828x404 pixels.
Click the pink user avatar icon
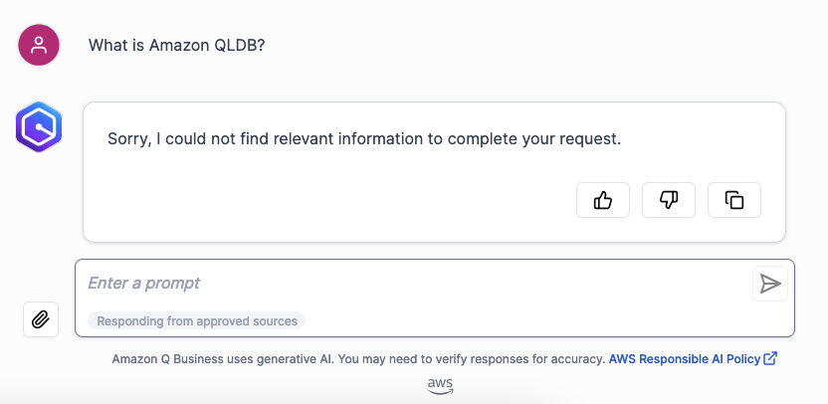(x=39, y=45)
